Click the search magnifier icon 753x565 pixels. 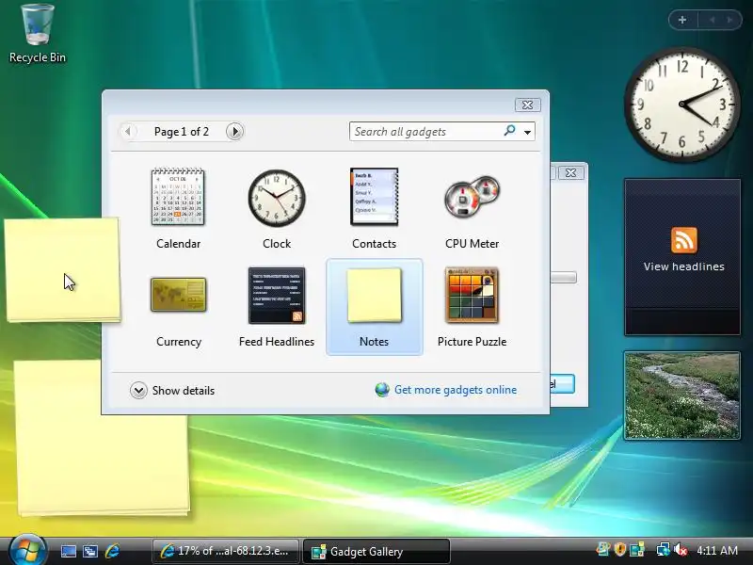[x=509, y=131]
